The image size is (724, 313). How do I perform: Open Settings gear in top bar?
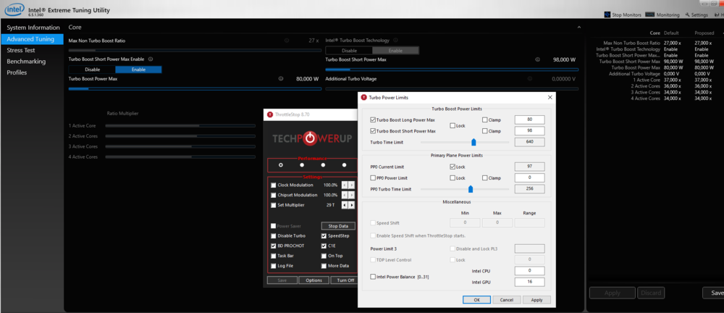(x=686, y=14)
